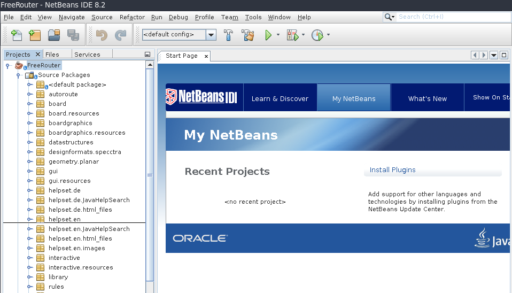Click the Projects tree scrollbar thumb

pyautogui.click(x=150, y=175)
